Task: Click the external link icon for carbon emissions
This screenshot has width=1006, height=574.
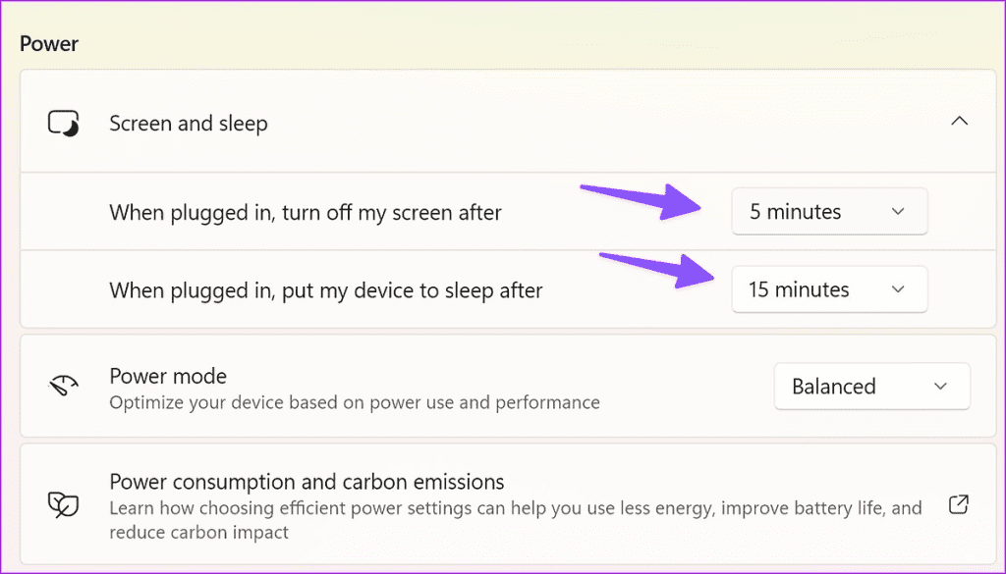Action: pyautogui.click(x=958, y=503)
